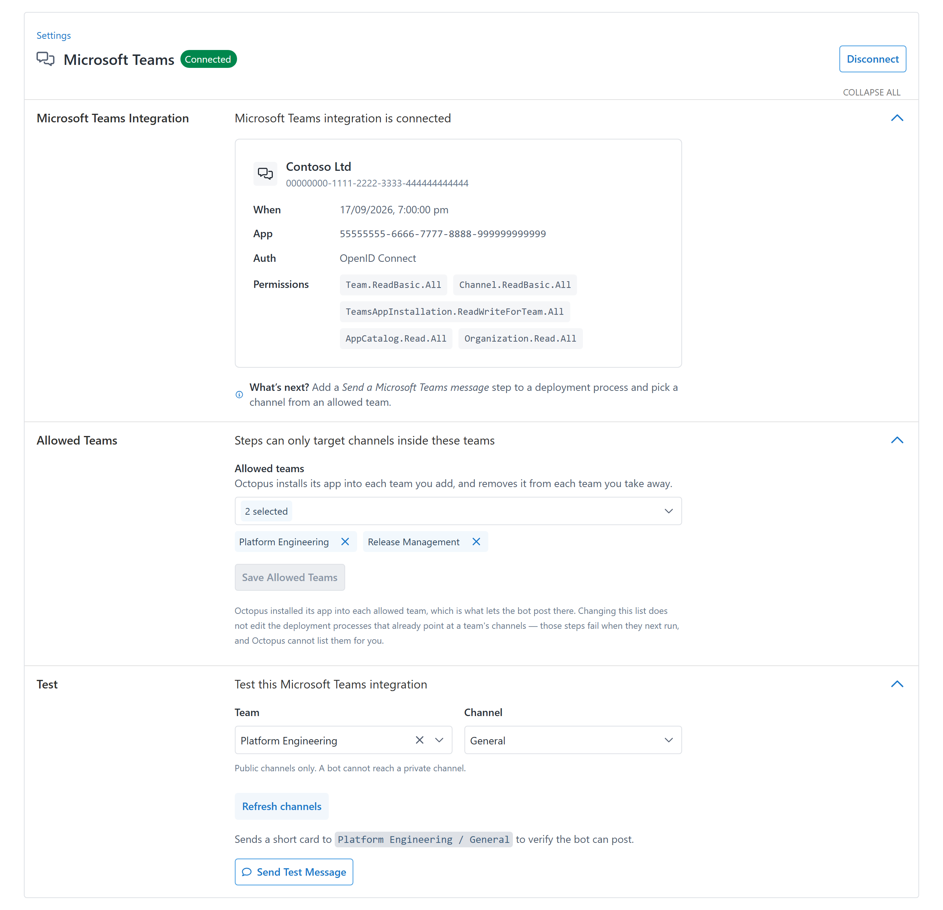Image resolution: width=943 pixels, height=910 pixels.
Task: Open the Team dropdown arrow
Action: click(x=439, y=740)
